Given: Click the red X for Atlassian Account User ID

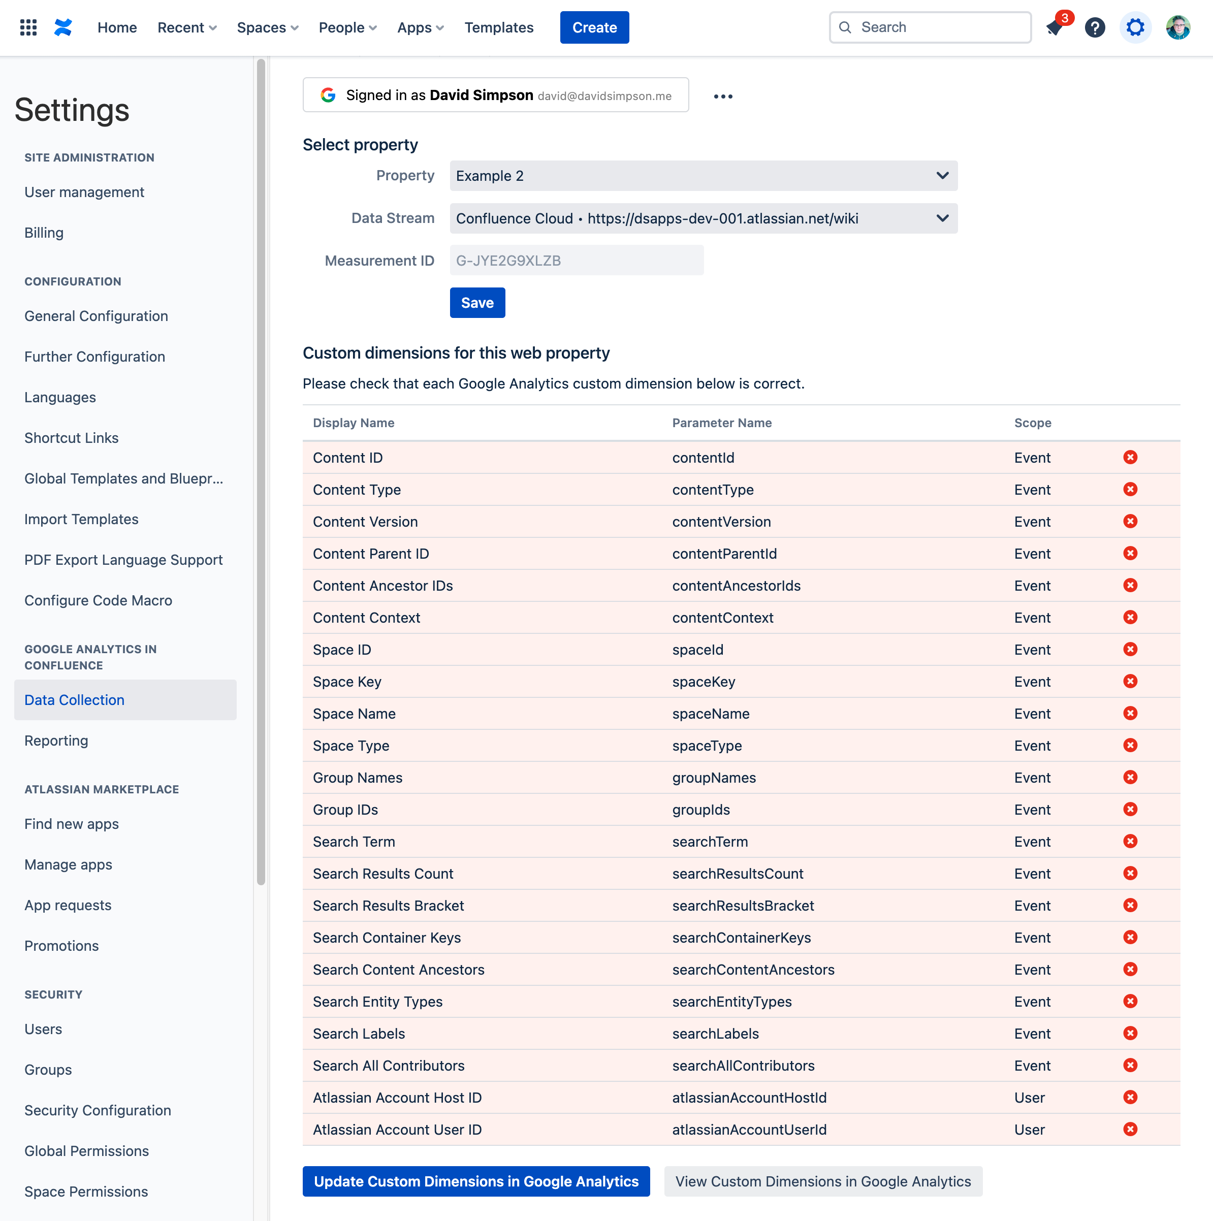Looking at the screenshot, I should click(x=1130, y=1130).
